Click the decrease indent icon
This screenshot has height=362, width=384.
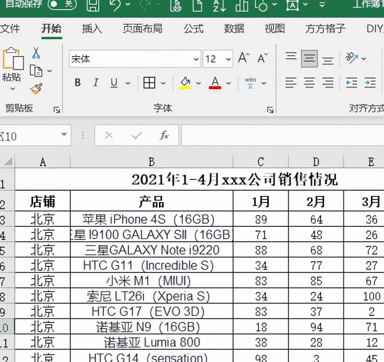351,83
